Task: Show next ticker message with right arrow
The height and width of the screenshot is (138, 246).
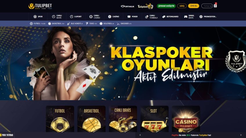Action: 241,135
